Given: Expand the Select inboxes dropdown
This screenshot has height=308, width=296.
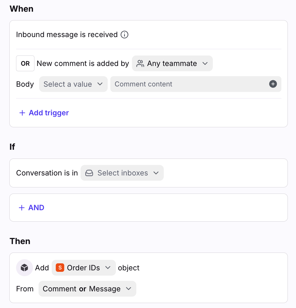Looking at the screenshot, I should click(122, 173).
